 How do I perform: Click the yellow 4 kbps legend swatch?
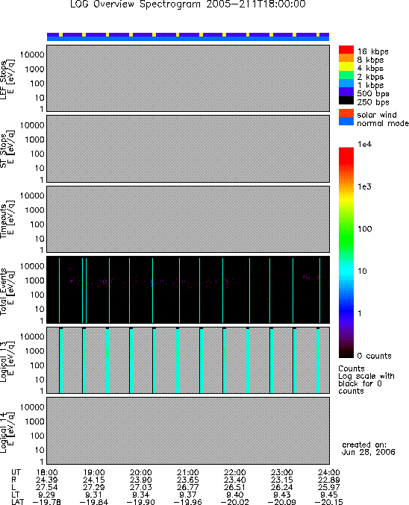tap(346, 66)
